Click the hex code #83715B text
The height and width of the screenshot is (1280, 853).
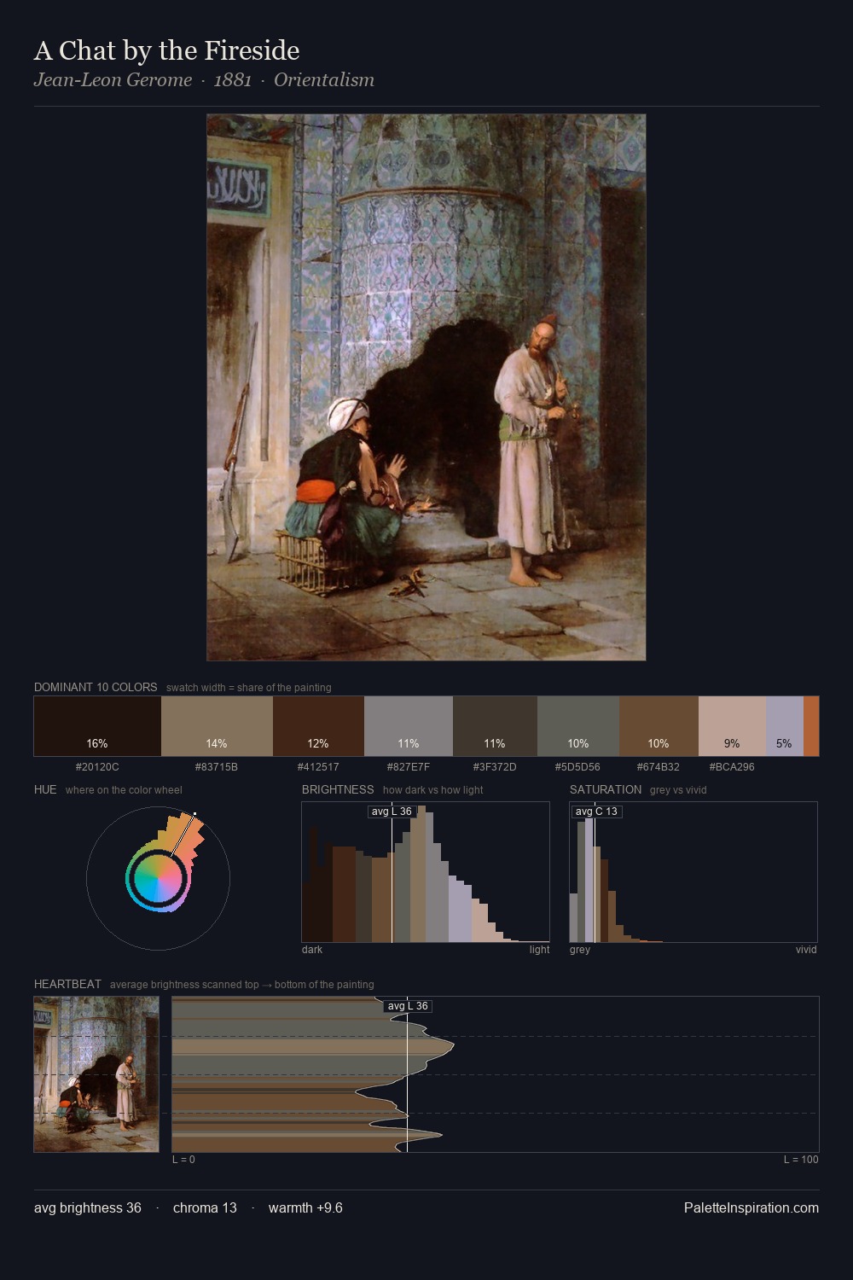(217, 766)
